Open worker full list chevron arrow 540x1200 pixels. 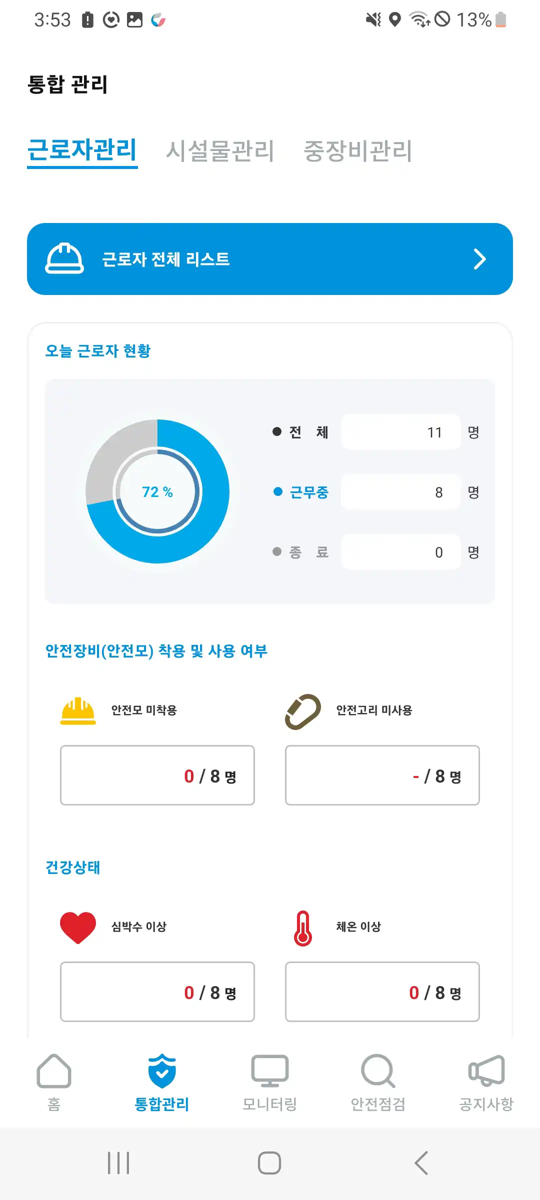(479, 259)
